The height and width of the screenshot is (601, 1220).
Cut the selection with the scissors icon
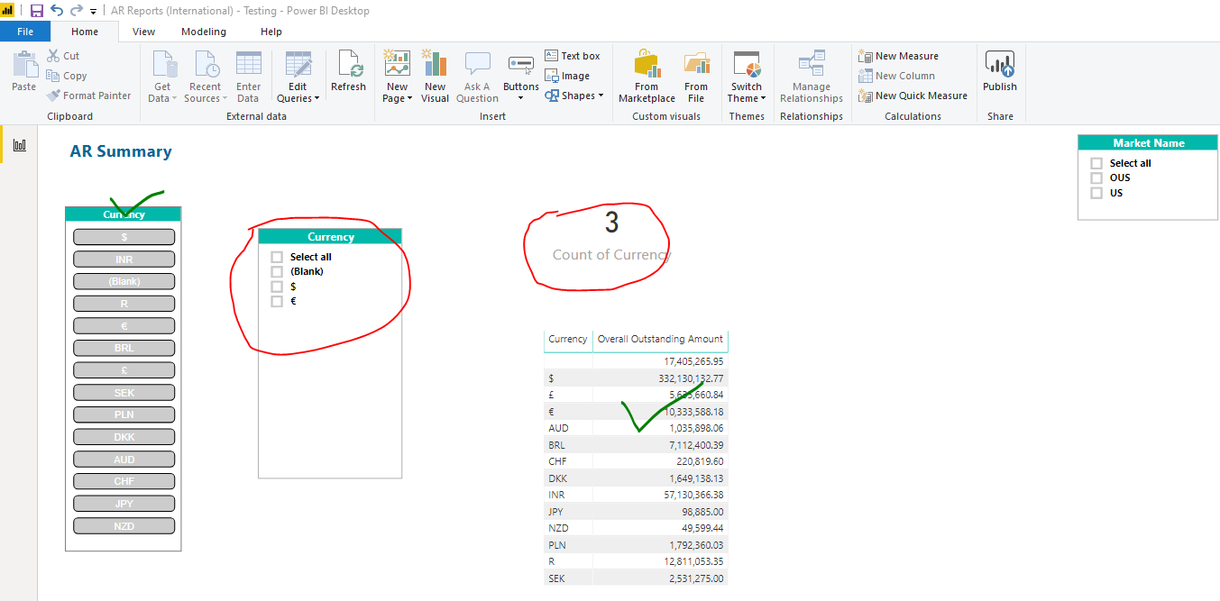tap(53, 56)
